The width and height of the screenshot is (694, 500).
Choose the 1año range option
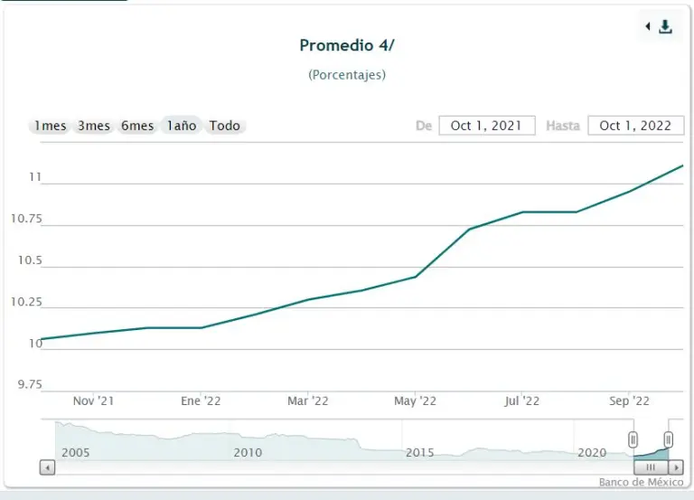pyautogui.click(x=181, y=126)
